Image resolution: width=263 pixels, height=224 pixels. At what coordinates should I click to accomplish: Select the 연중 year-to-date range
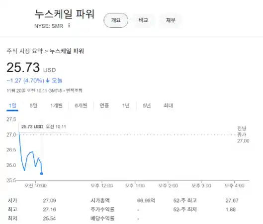[104, 106]
